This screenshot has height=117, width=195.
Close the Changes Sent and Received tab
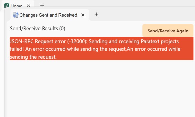click(x=83, y=15)
